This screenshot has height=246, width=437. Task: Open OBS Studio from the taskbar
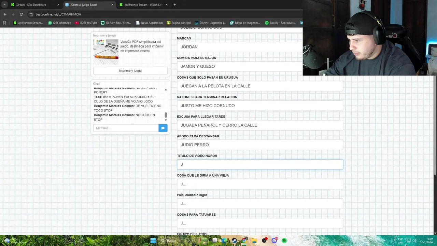(264, 241)
